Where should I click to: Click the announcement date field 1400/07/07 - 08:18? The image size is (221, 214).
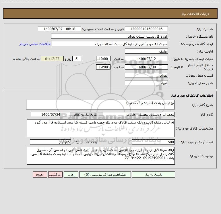pos(59,29)
